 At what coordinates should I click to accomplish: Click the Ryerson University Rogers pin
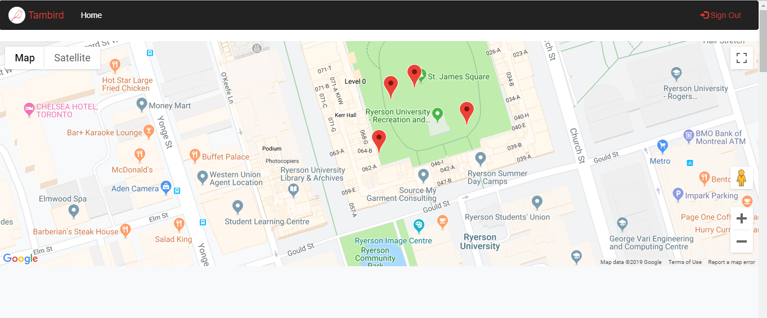click(x=676, y=73)
